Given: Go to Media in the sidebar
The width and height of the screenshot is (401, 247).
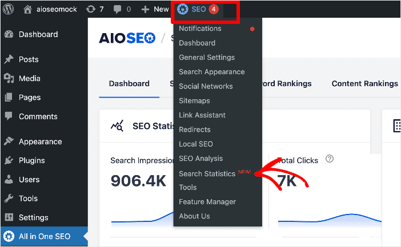Looking at the screenshot, I should pyautogui.click(x=29, y=78).
